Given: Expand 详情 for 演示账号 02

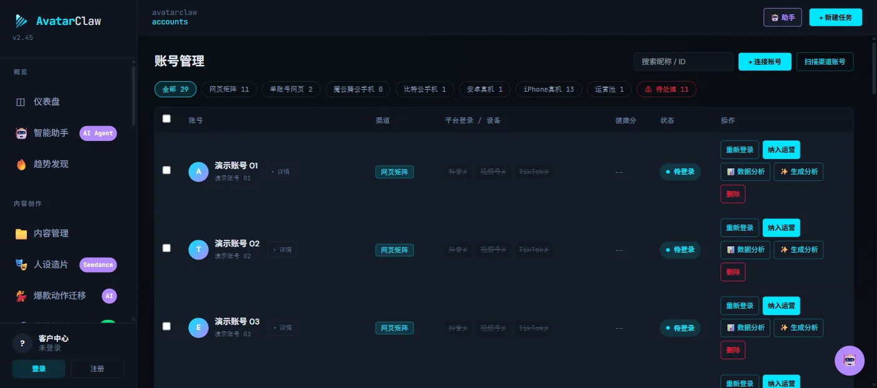Looking at the screenshot, I should coord(282,250).
